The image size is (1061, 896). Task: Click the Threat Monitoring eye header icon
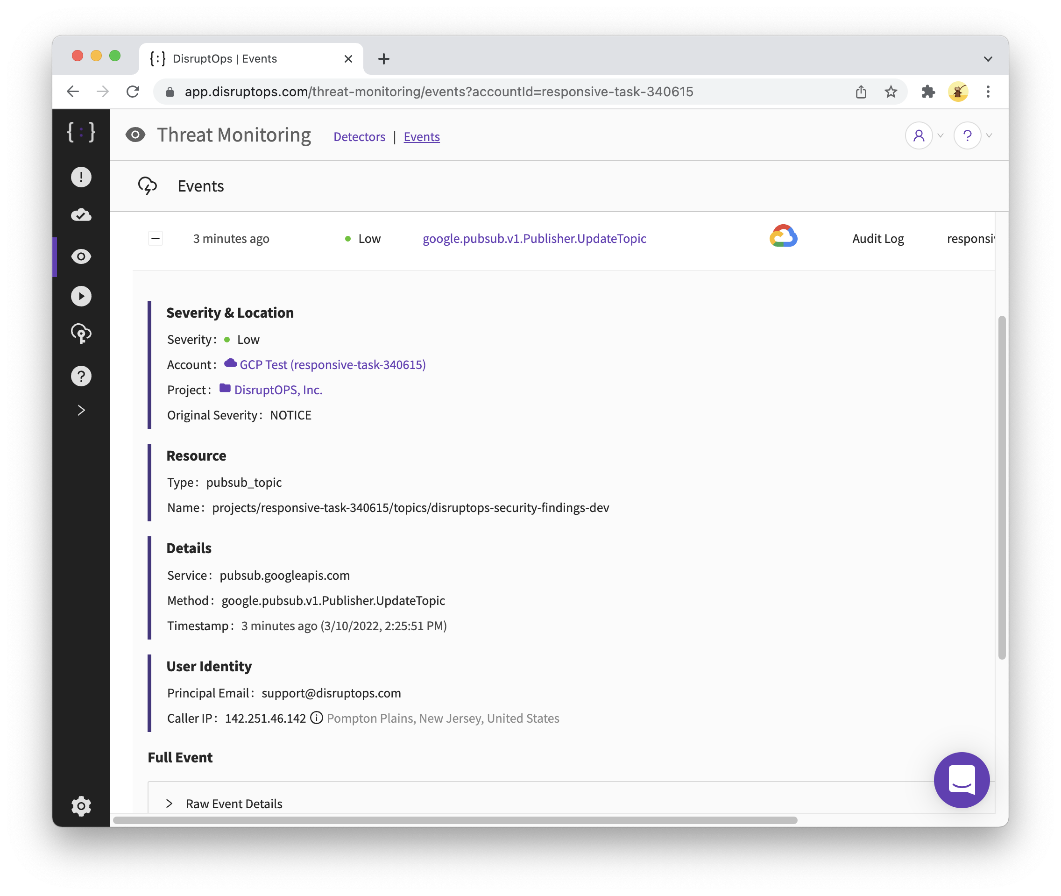[135, 135]
